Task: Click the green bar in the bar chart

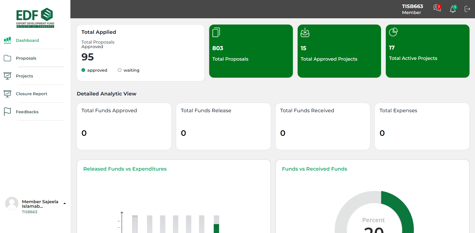Action: click(216, 228)
